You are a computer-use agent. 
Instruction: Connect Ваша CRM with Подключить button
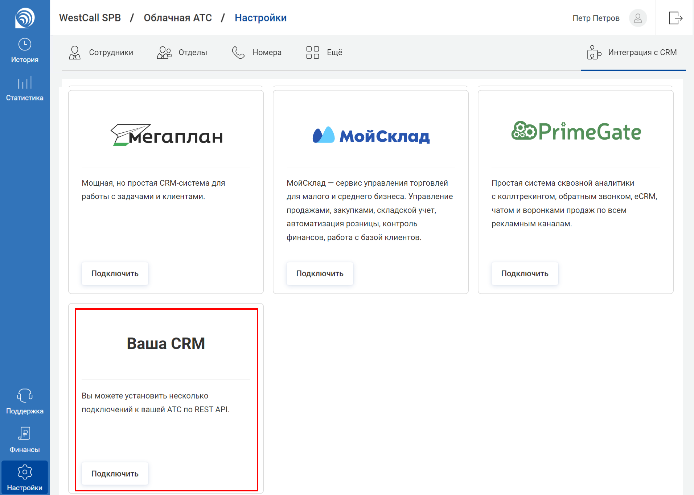115,474
